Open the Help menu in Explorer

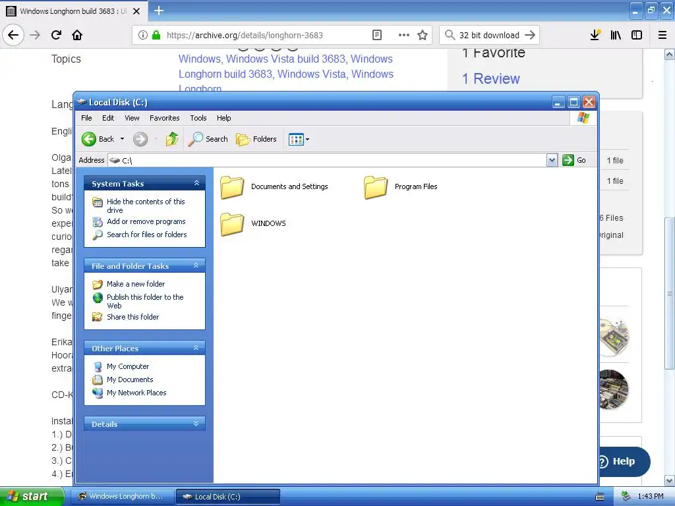point(224,118)
